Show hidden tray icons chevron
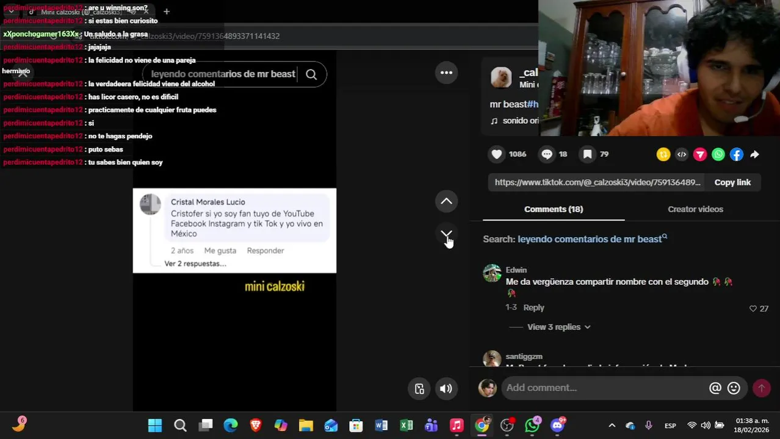The width and height of the screenshot is (780, 439). 612,426
